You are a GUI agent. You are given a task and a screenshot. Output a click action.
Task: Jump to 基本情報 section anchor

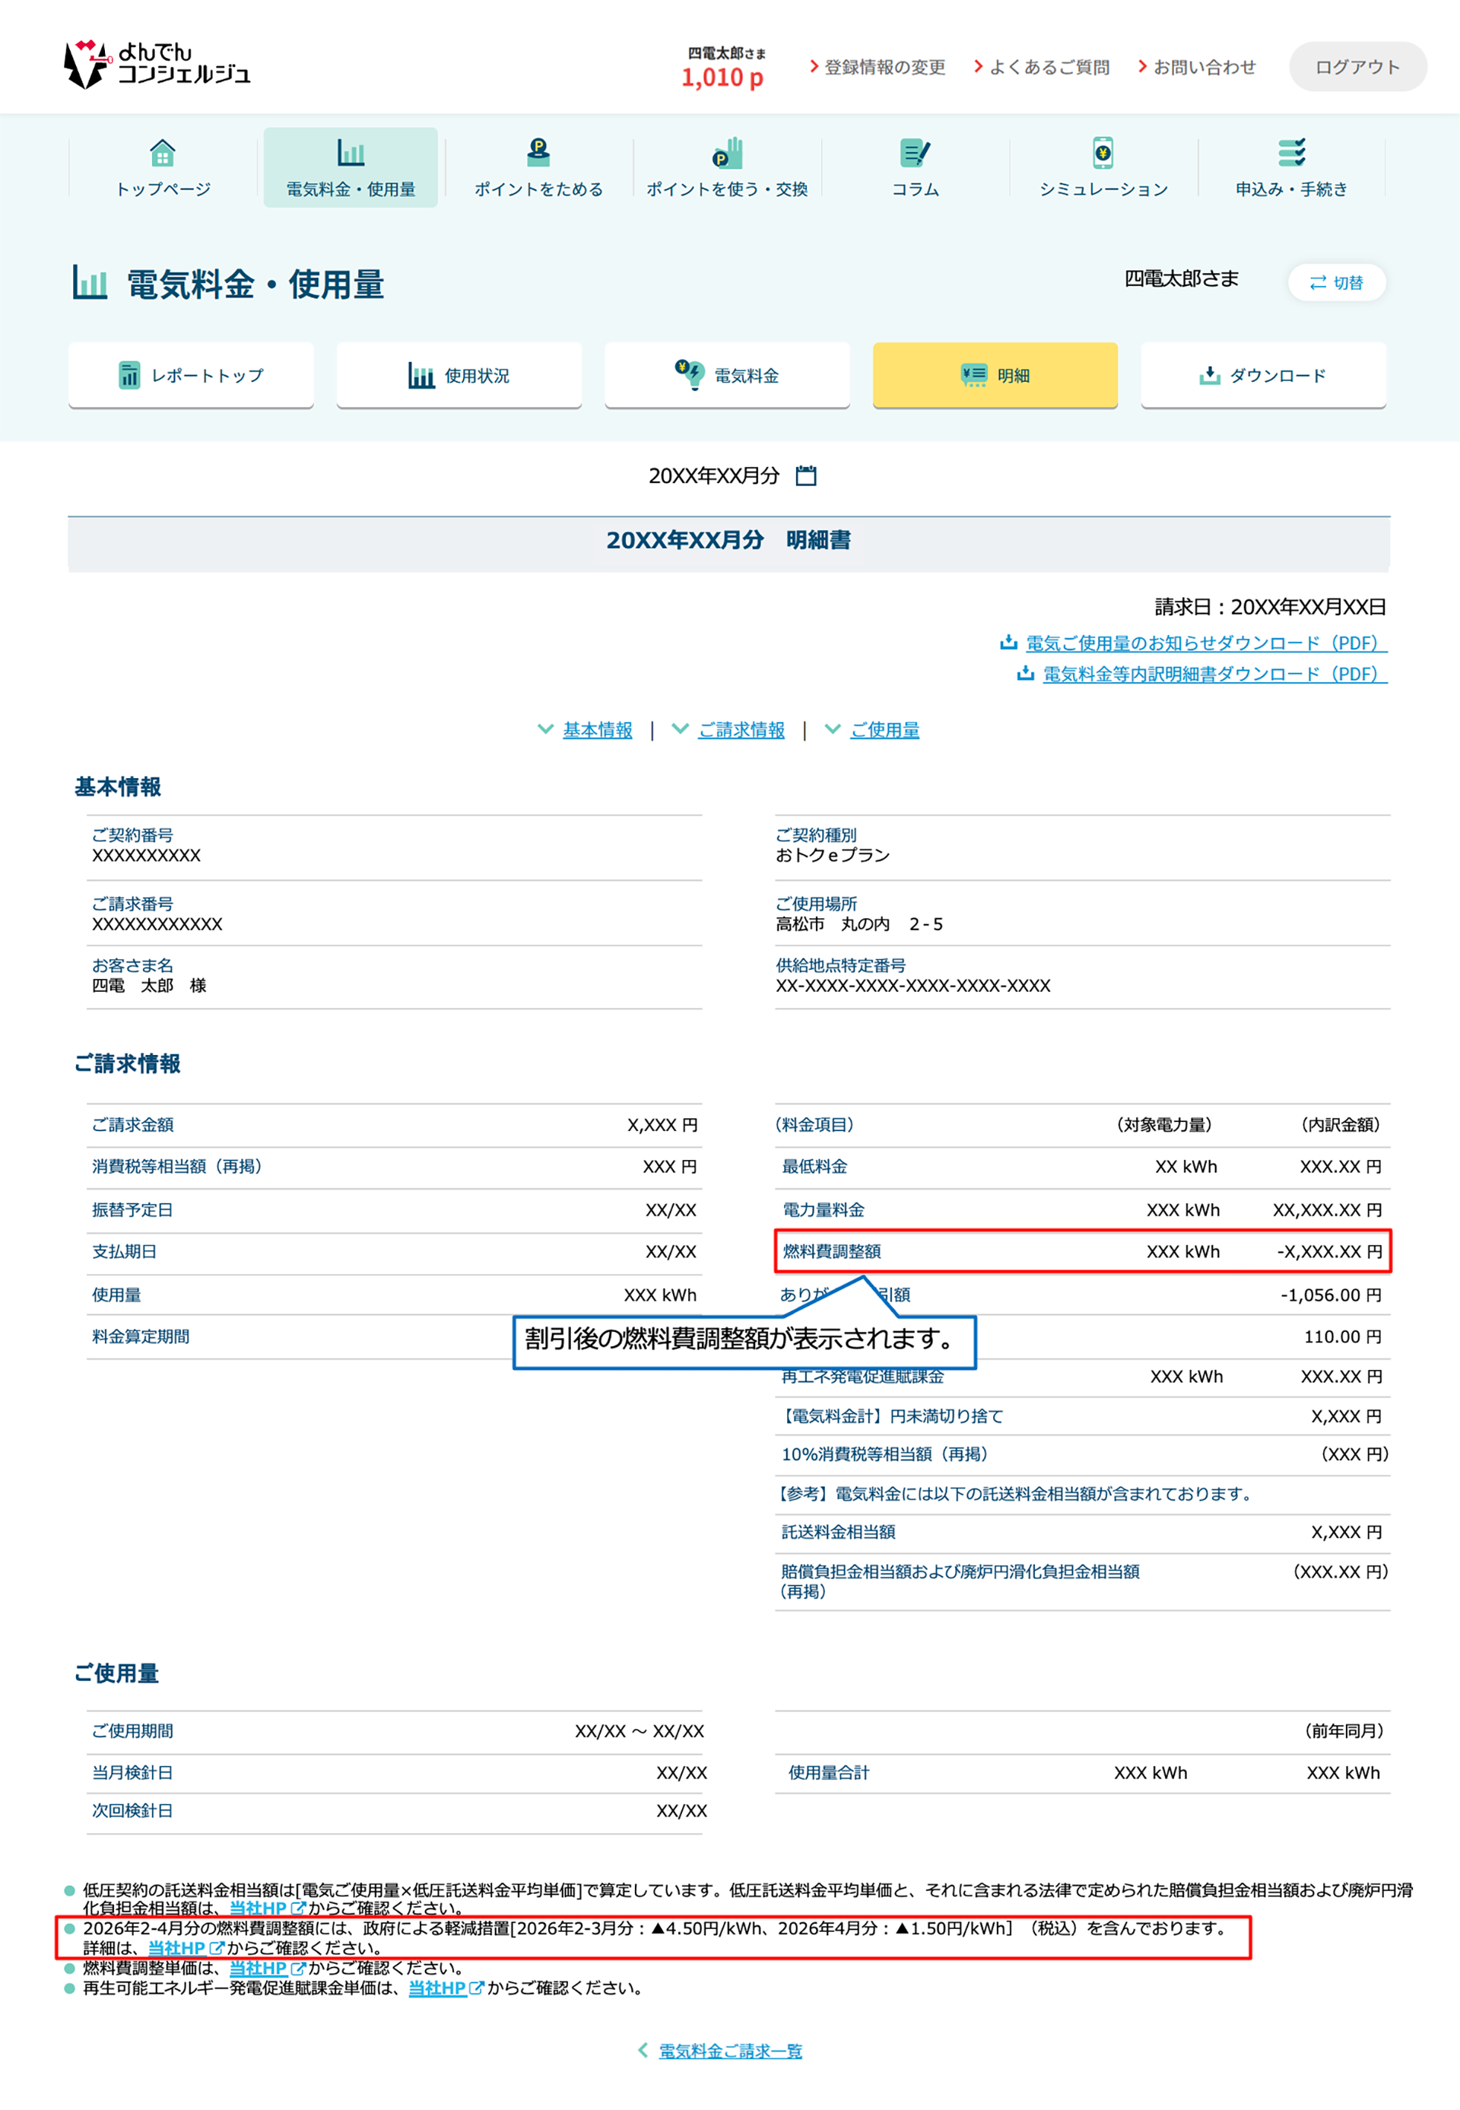click(596, 730)
